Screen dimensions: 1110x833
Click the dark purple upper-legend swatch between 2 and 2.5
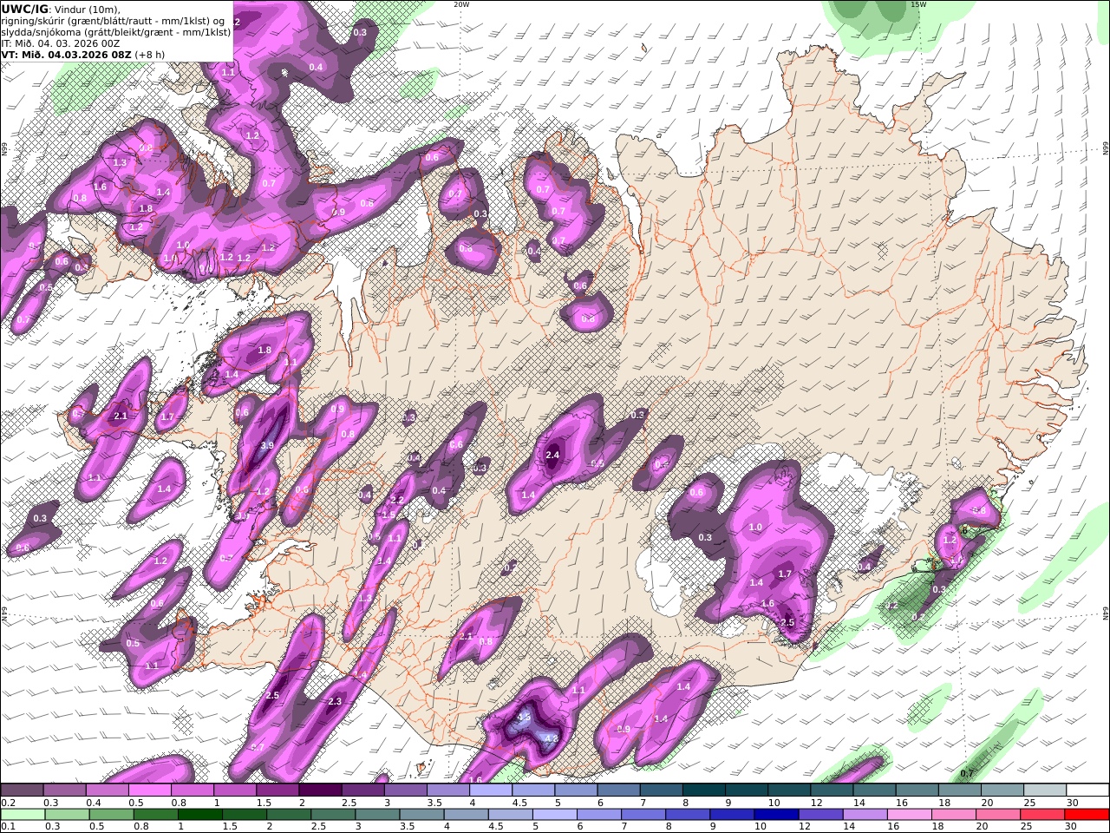pos(320,790)
